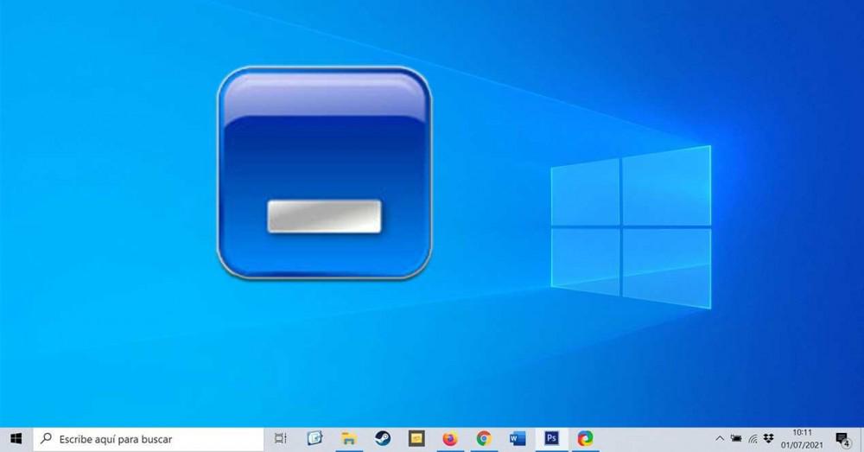
Task: Open Microsoft Word from the taskbar
Action: [518, 439]
